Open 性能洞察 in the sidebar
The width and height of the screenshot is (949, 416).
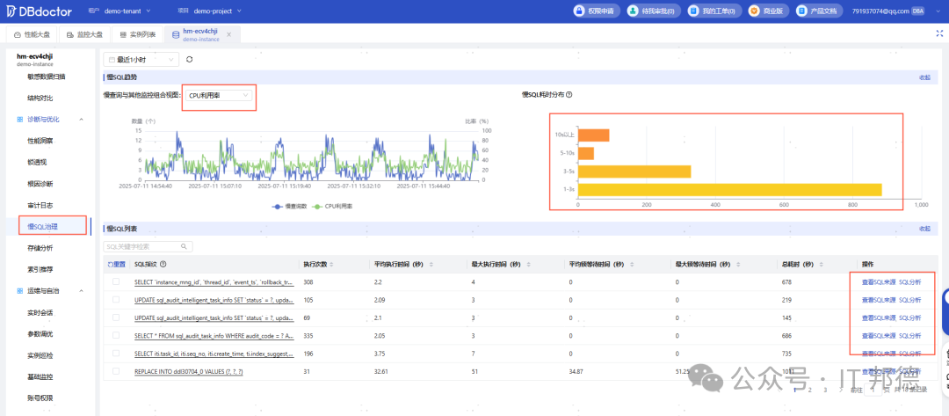(40, 141)
